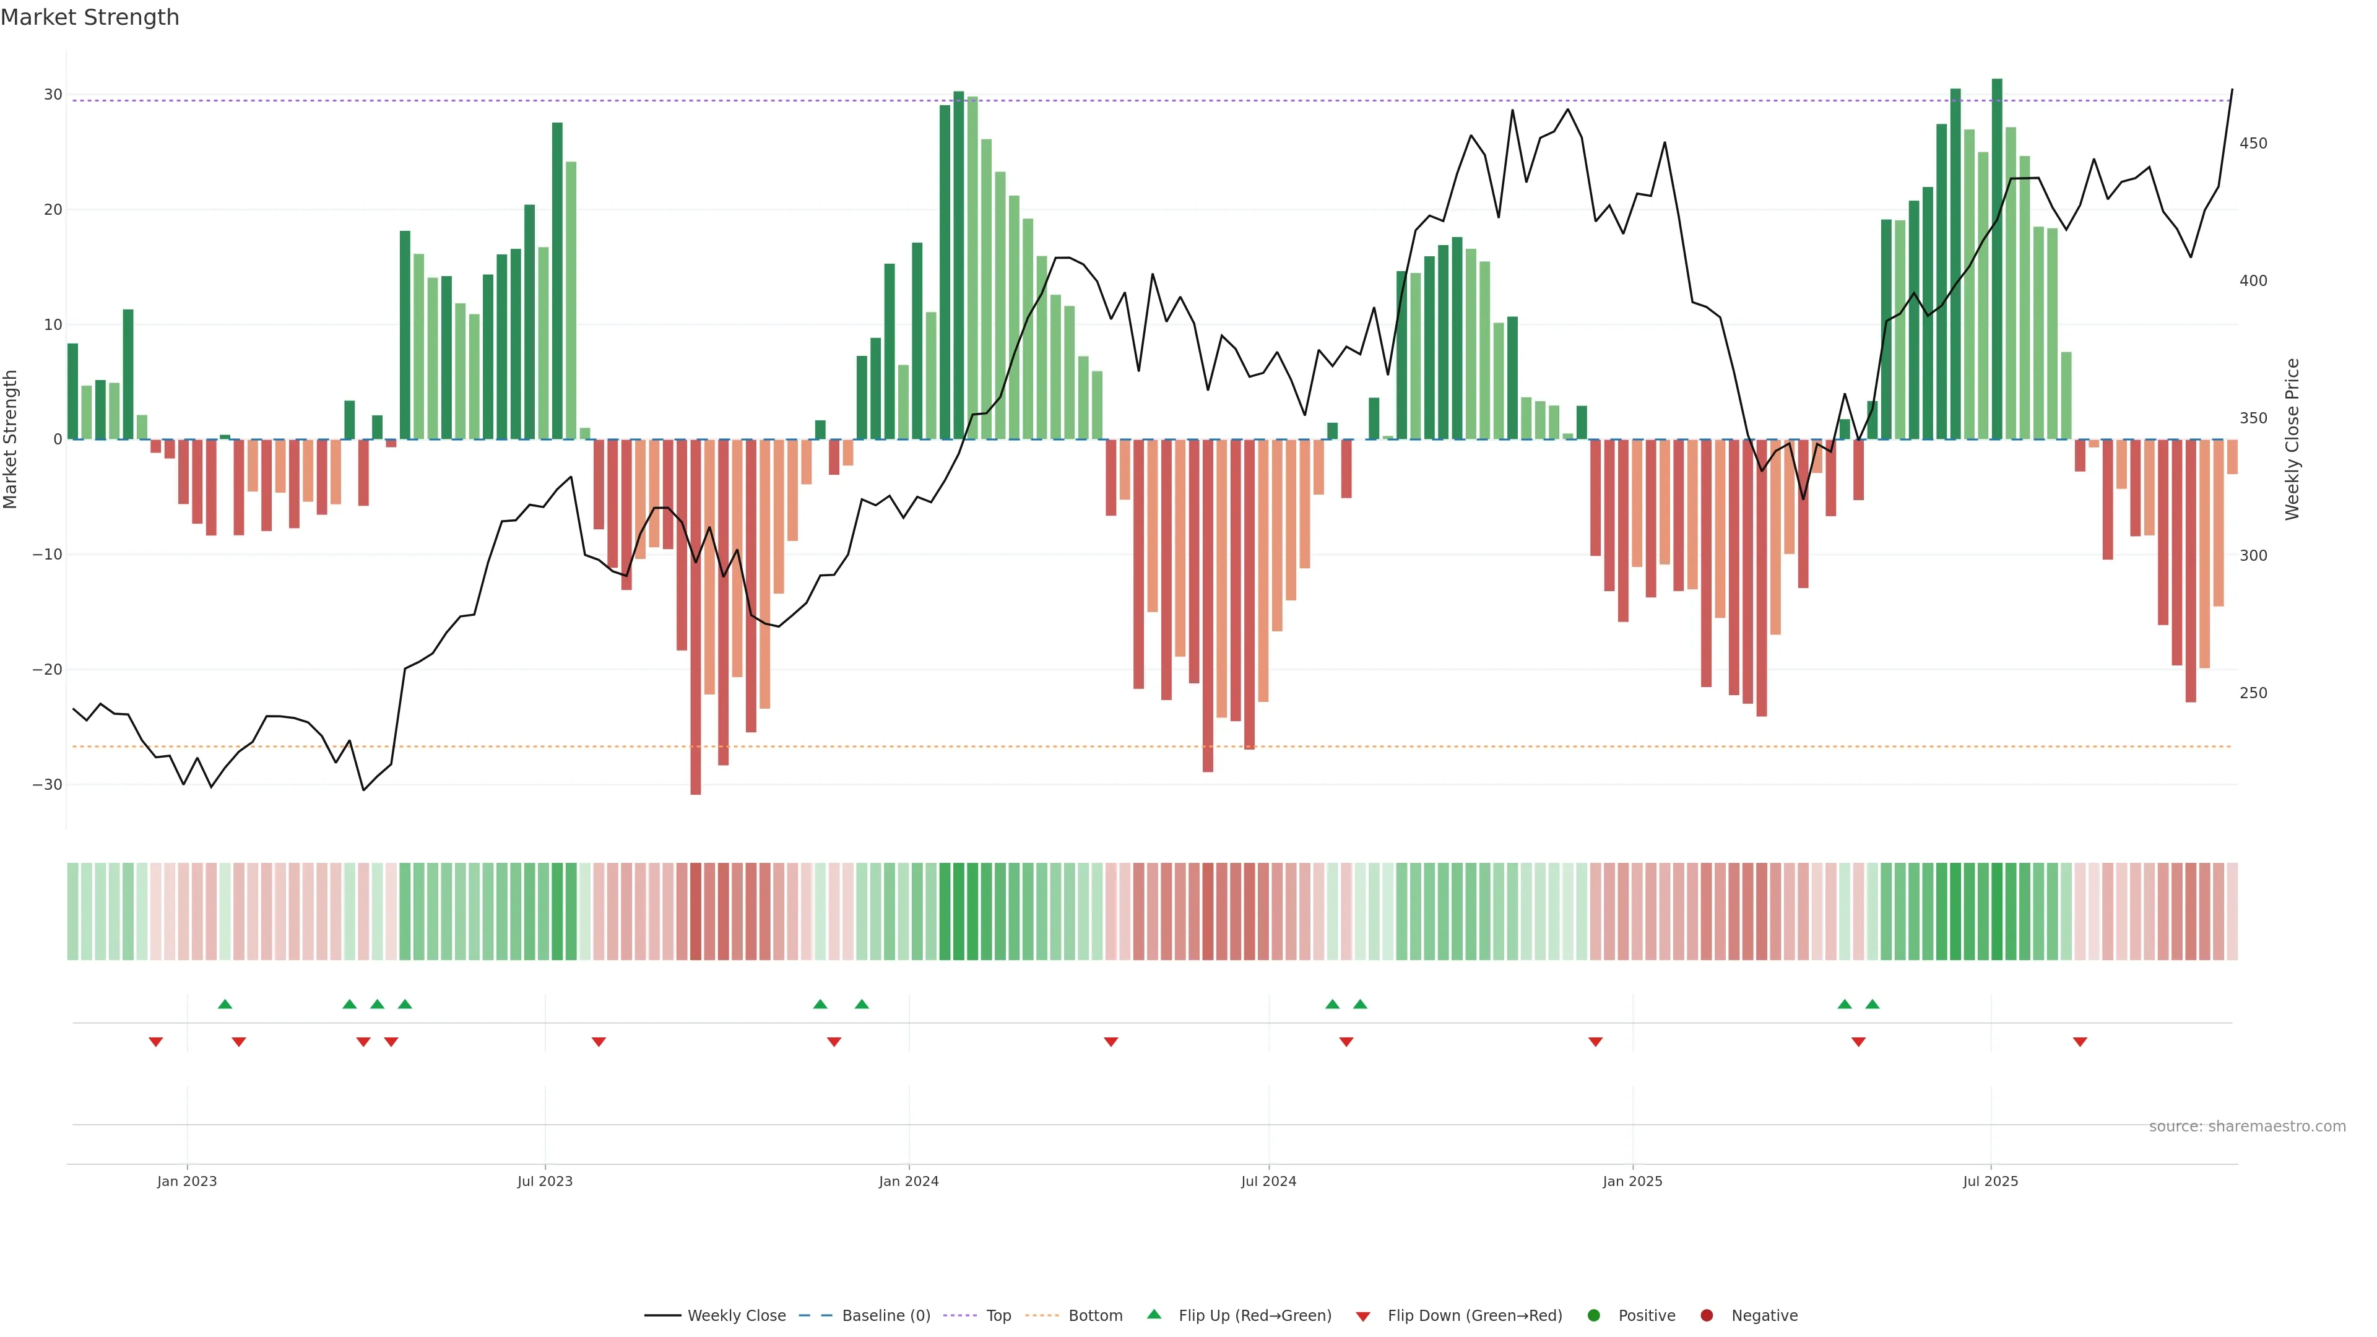Viewport: 2377px width, 1337px height.
Task: Click the green Positive circle in legend
Action: [x=1593, y=1316]
